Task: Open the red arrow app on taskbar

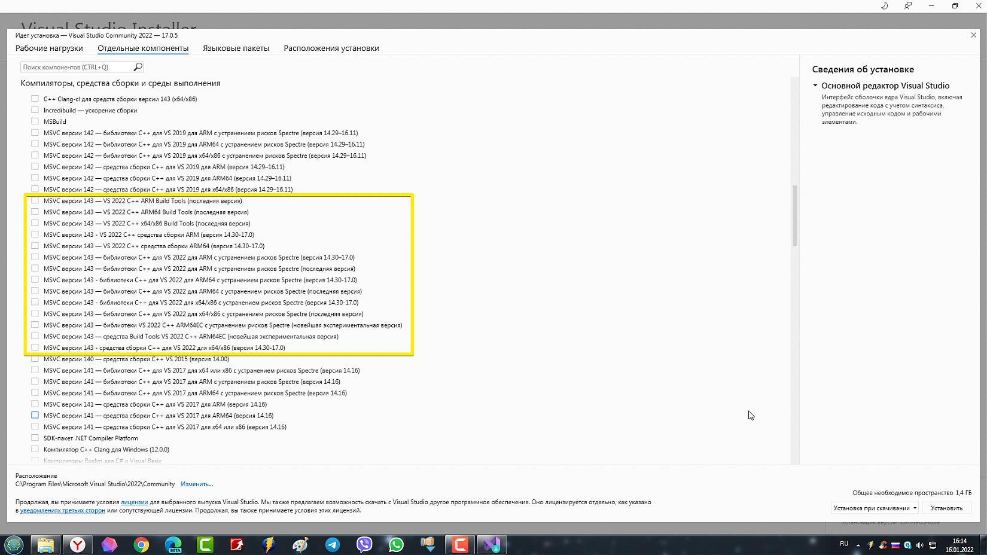Action: (x=237, y=545)
